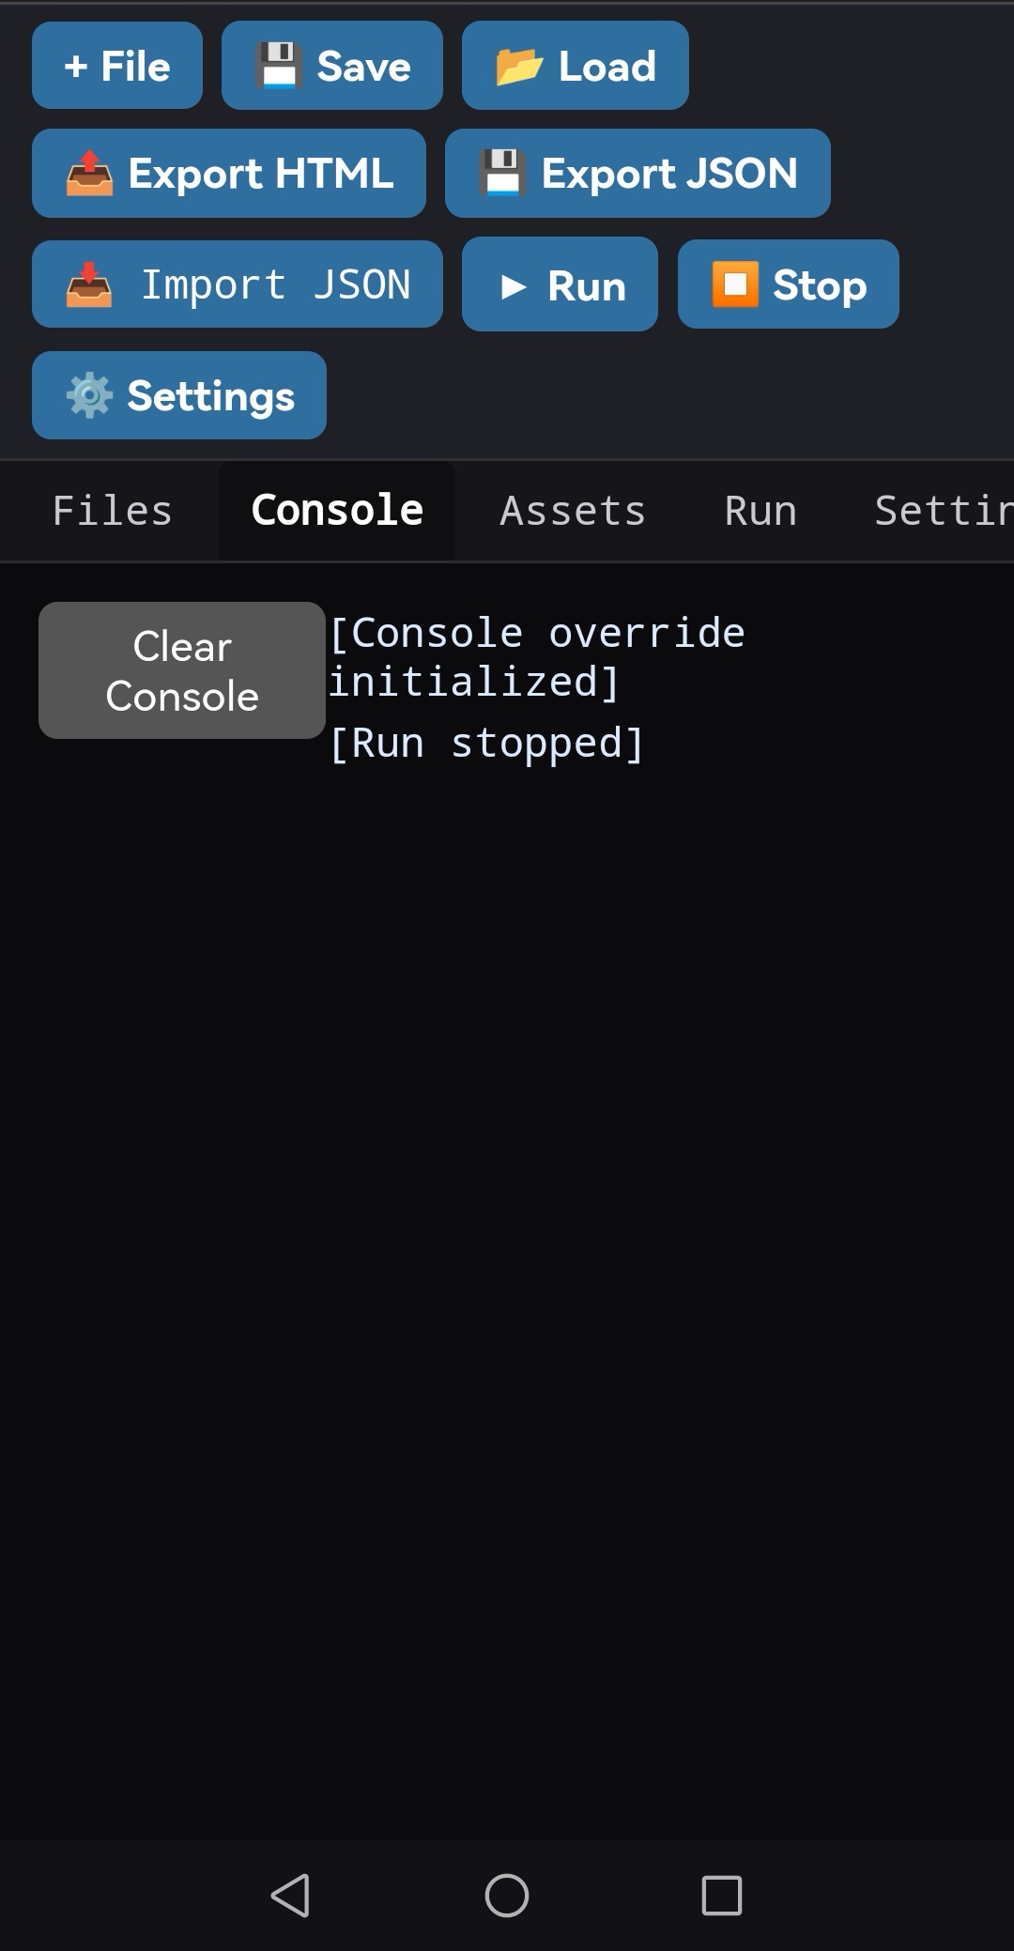
Task: Tap the Import JSON inbox icon
Action: click(x=89, y=285)
